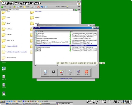The width and height of the screenshot is (132, 105).
Task: Select the Microsoft Windows Operating System entry
Action: [66, 39]
